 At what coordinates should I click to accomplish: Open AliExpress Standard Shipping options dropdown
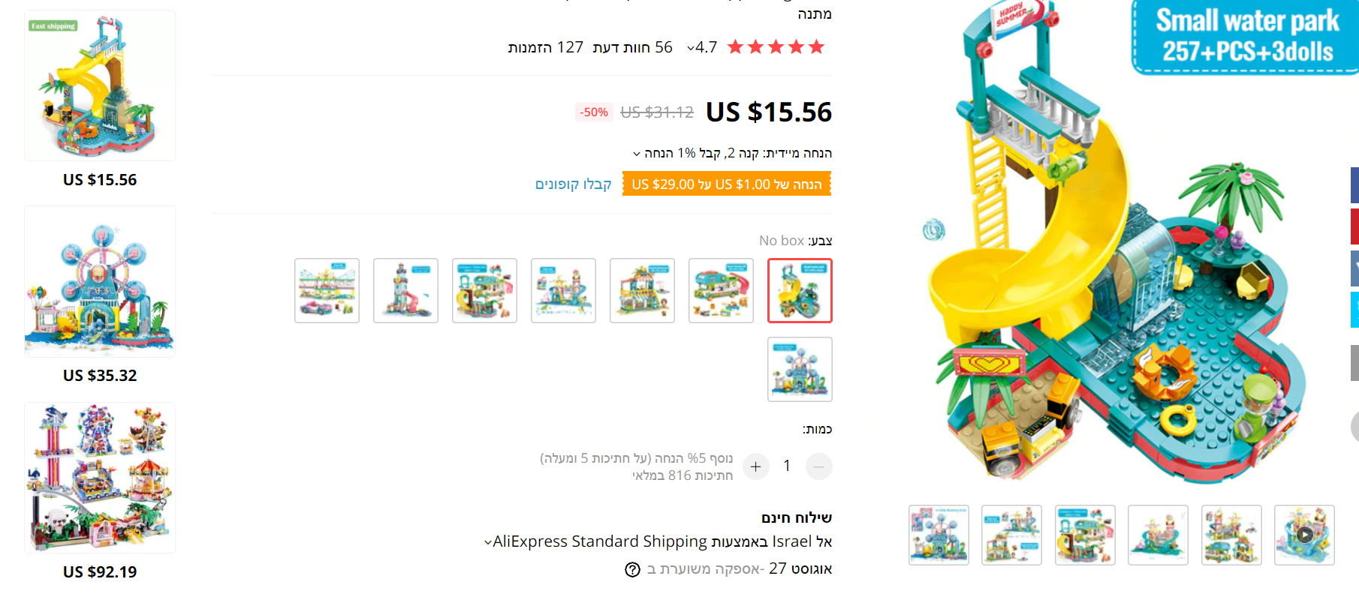[488, 542]
